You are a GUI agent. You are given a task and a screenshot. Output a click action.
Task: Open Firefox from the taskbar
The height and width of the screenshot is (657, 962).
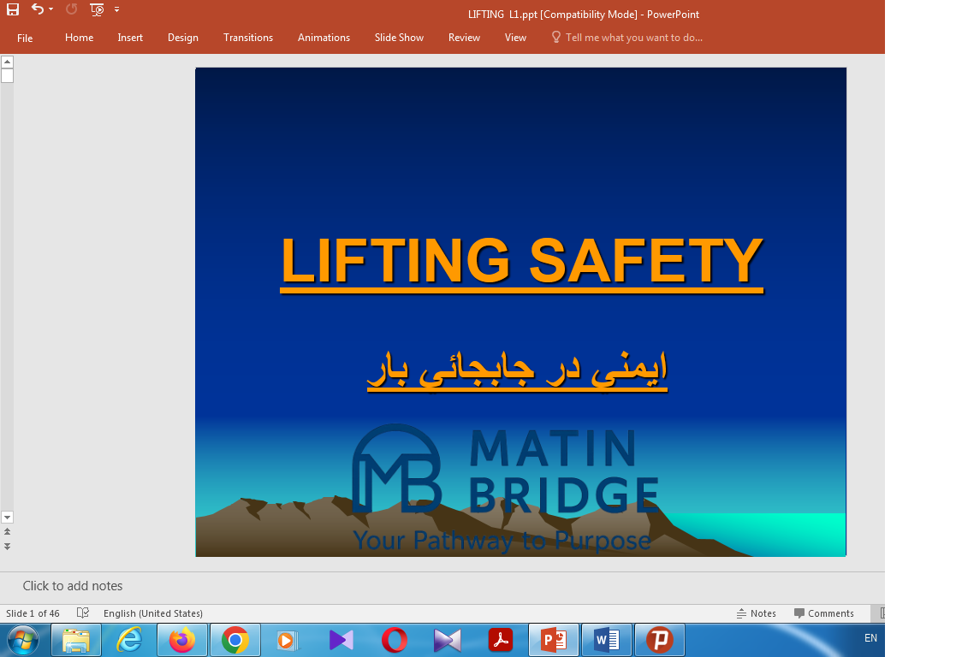coord(182,640)
